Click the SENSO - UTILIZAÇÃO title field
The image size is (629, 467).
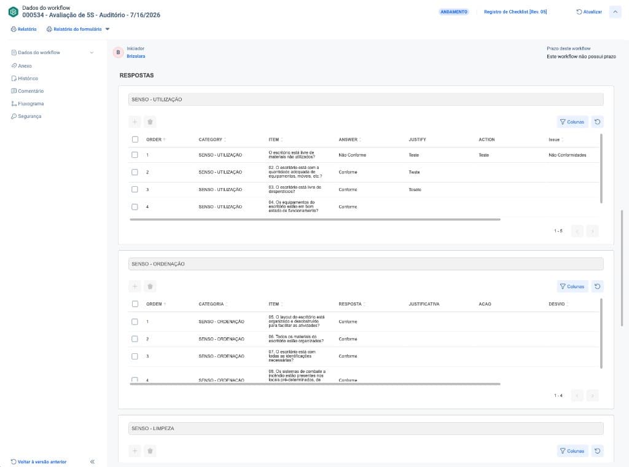pyautogui.click(x=366, y=100)
